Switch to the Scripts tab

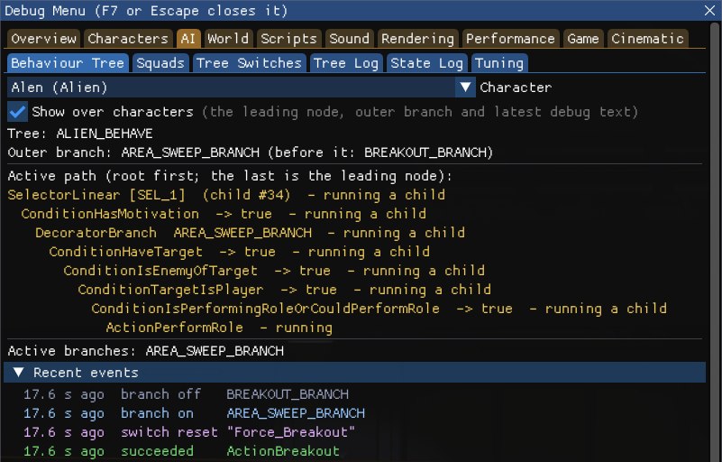tap(288, 39)
